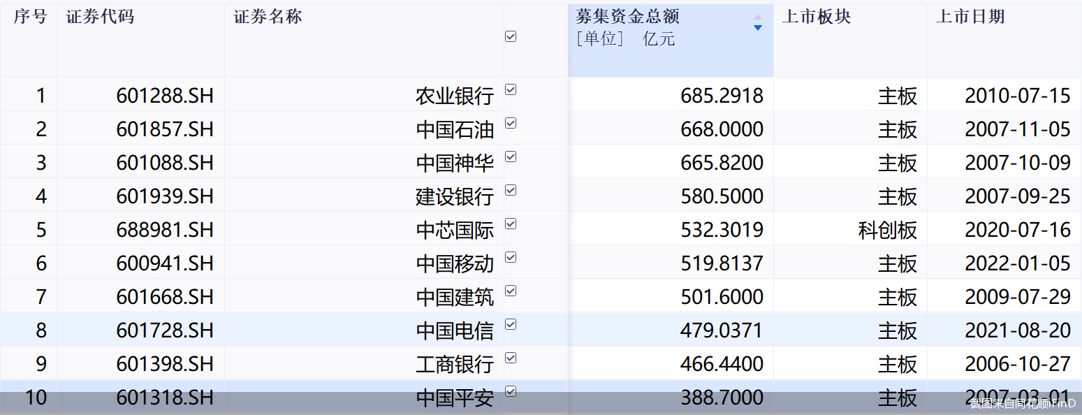Click security code 601728.SH
Image resolution: width=1082 pixels, height=415 pixels.
(x=165, y=330)
